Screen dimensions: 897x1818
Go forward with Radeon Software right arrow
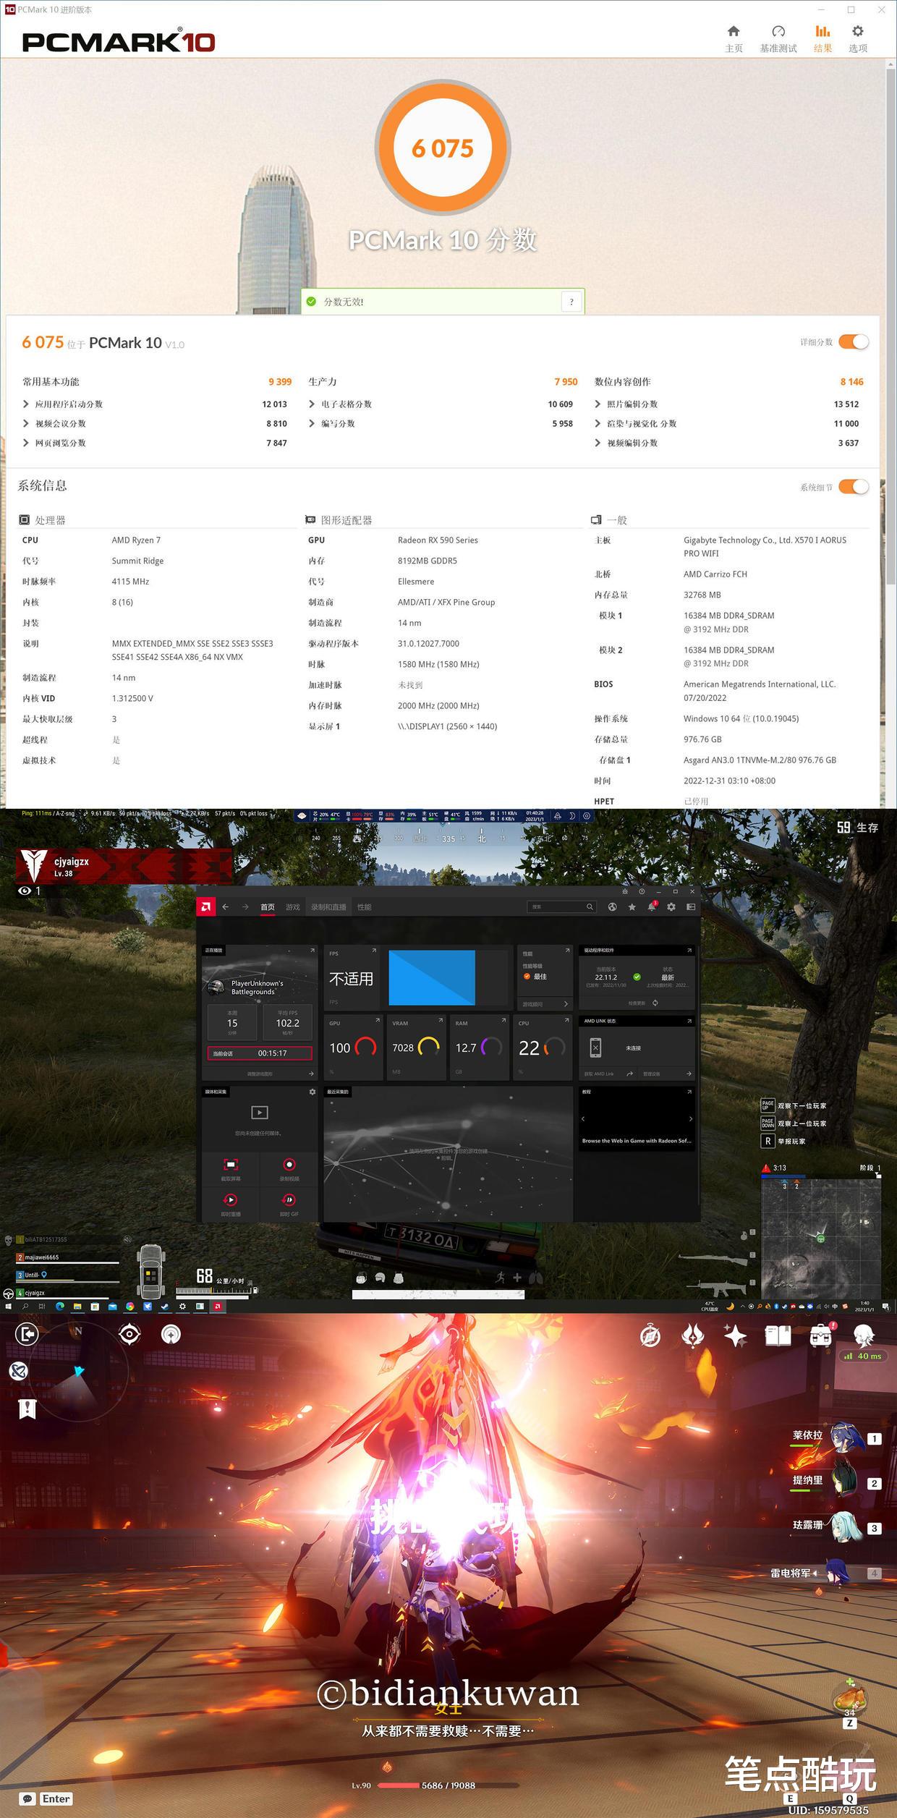click(245, 906)
